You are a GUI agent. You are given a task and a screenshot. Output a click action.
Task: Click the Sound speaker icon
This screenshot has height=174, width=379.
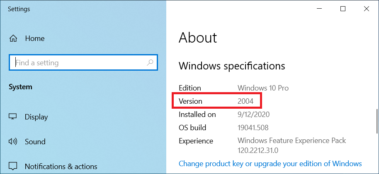[12, 141]
